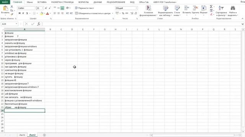Switch to the ВСТАВКА tab

point(42,2)
